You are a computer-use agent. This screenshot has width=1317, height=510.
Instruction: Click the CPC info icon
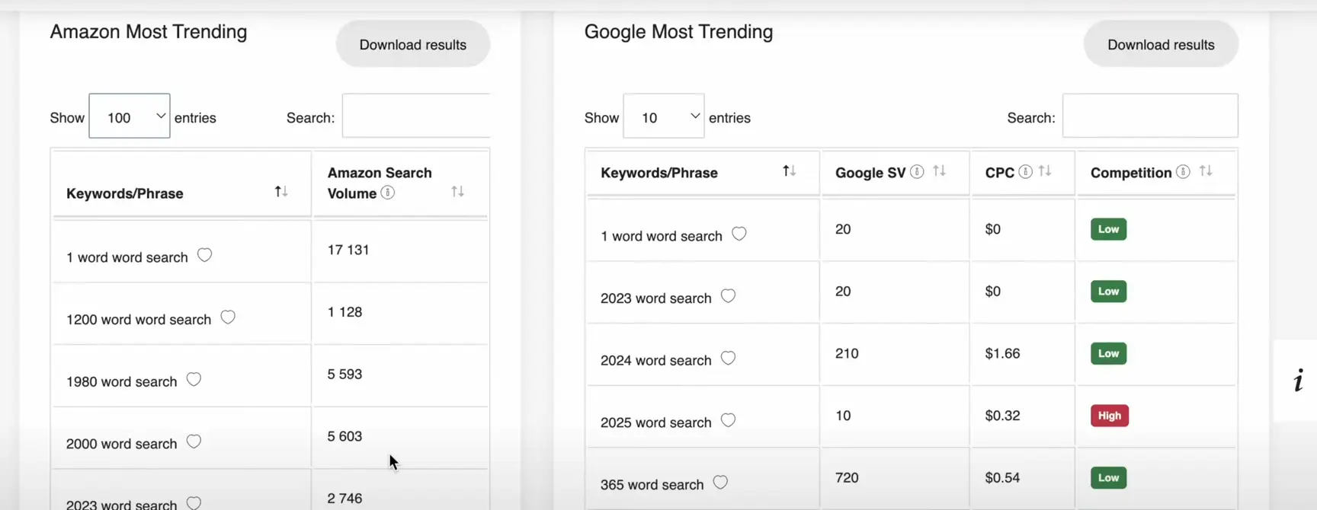click(x=1025, y=172)
